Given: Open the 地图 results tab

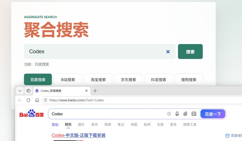Looking at the screenshot, I should click(134, 125).
